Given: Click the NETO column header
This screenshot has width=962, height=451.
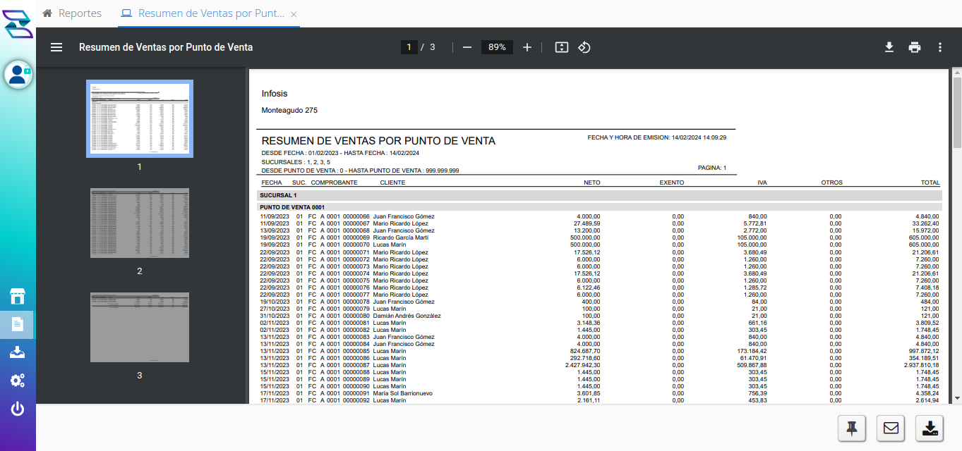Looking at the screenshot, I should tap(591, 183).
